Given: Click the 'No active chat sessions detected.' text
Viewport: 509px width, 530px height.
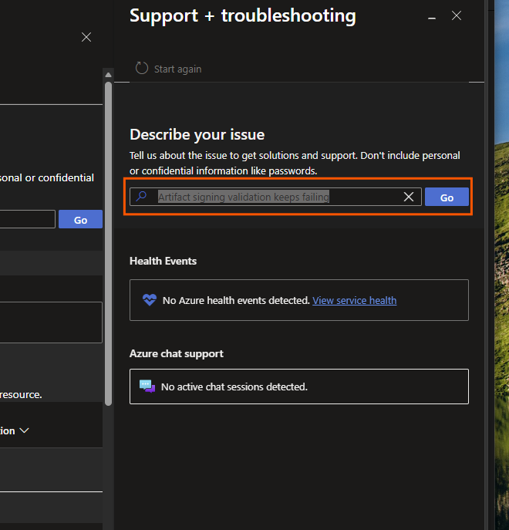Looking at the screenshot, I should pos(234,387).
